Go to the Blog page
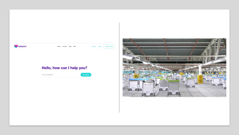Image resolution: width=239 pixels, height=135 pixels. 70,46
